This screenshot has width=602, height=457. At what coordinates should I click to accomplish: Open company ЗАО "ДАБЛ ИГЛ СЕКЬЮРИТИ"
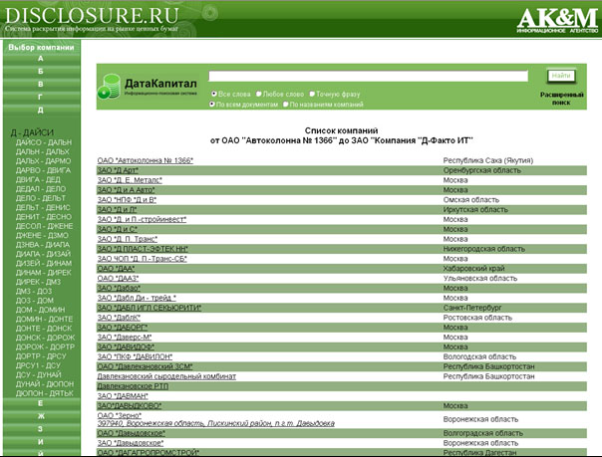(x=149, y=308)
